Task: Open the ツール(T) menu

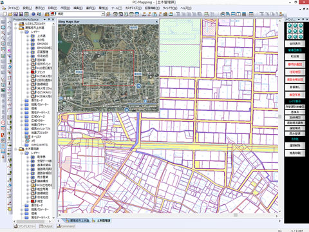Action: click(117, 8)
